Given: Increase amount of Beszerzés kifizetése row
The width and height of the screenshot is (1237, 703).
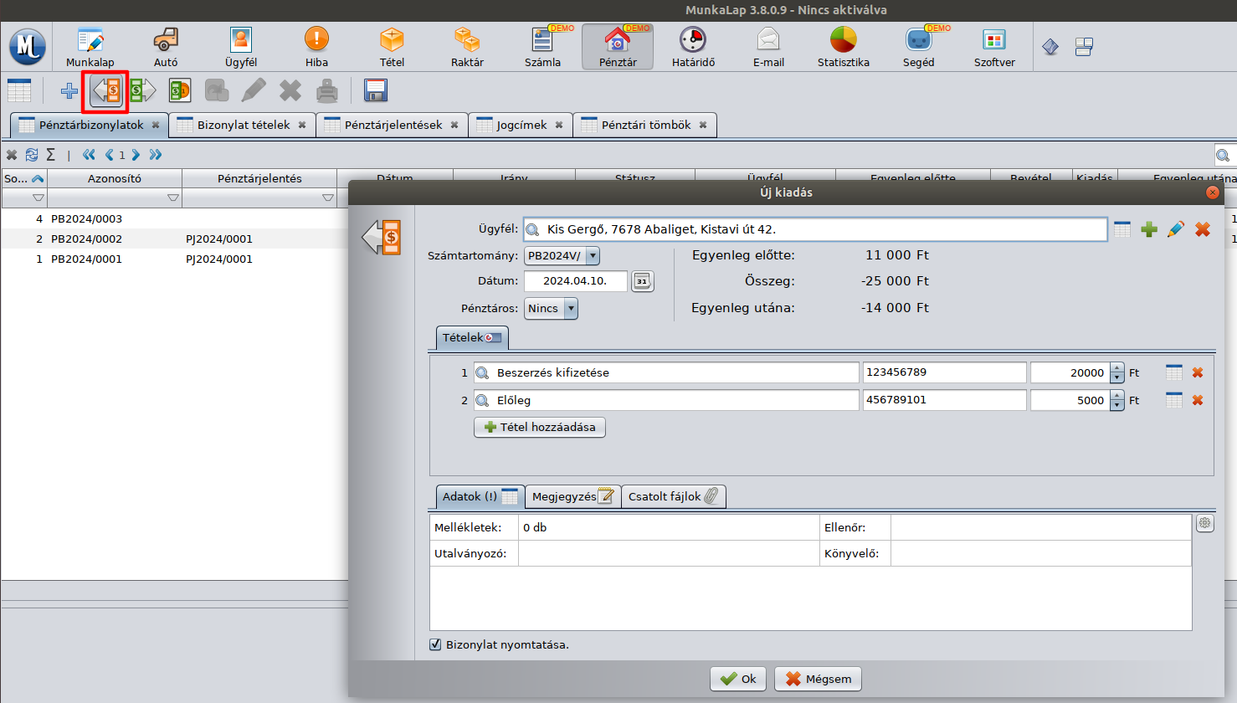Looking at the screenshot, I should click(1117, 368).
